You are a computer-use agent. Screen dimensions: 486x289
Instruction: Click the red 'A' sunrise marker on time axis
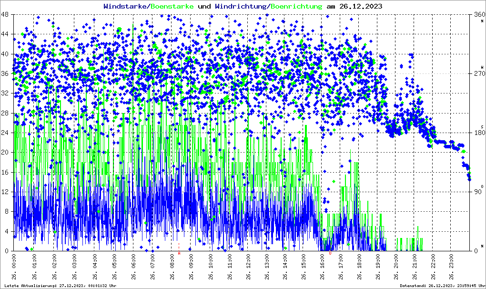[179, 254]
